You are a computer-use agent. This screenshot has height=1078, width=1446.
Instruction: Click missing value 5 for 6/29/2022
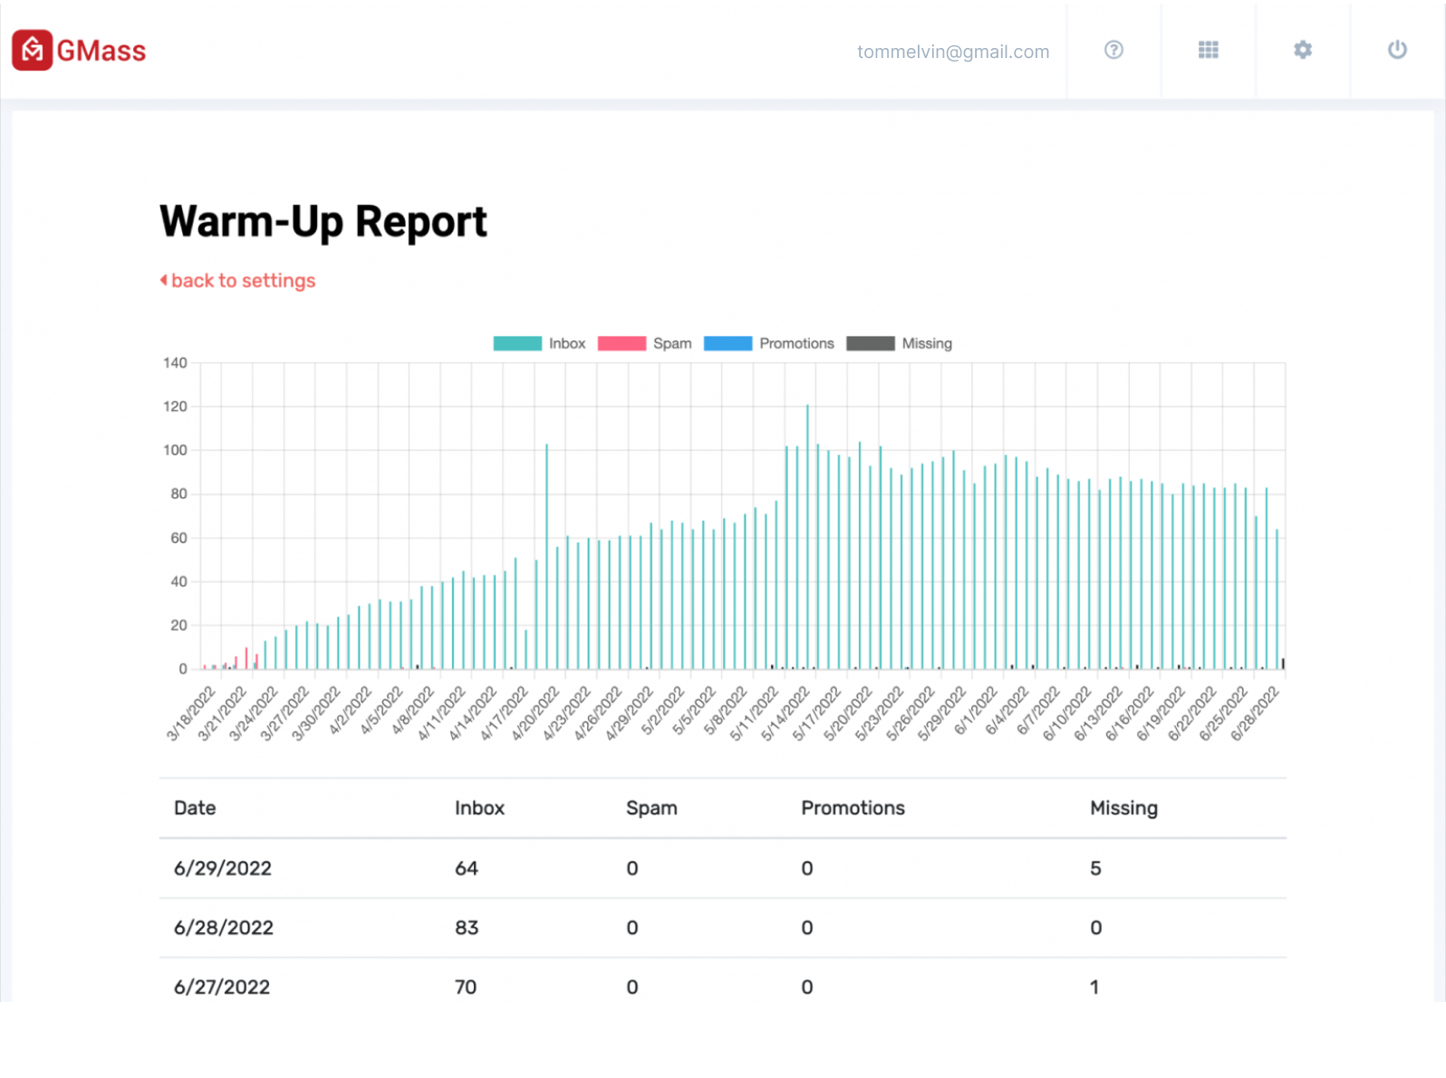[x=1095, y=868]
